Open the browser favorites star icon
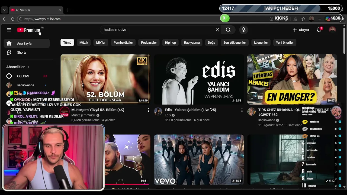 click(x=303, y=19)
